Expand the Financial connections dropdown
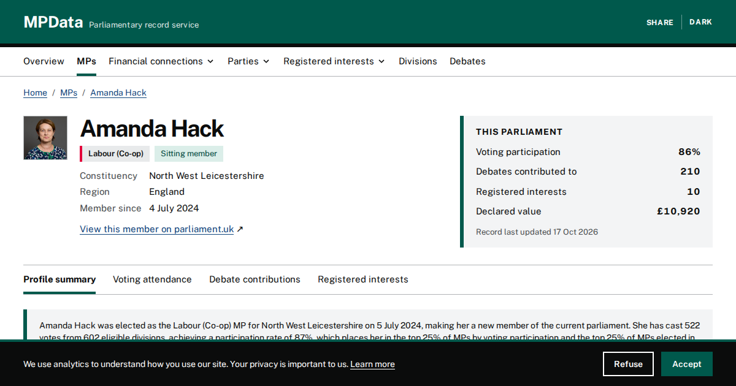 (x=161, y=61)
